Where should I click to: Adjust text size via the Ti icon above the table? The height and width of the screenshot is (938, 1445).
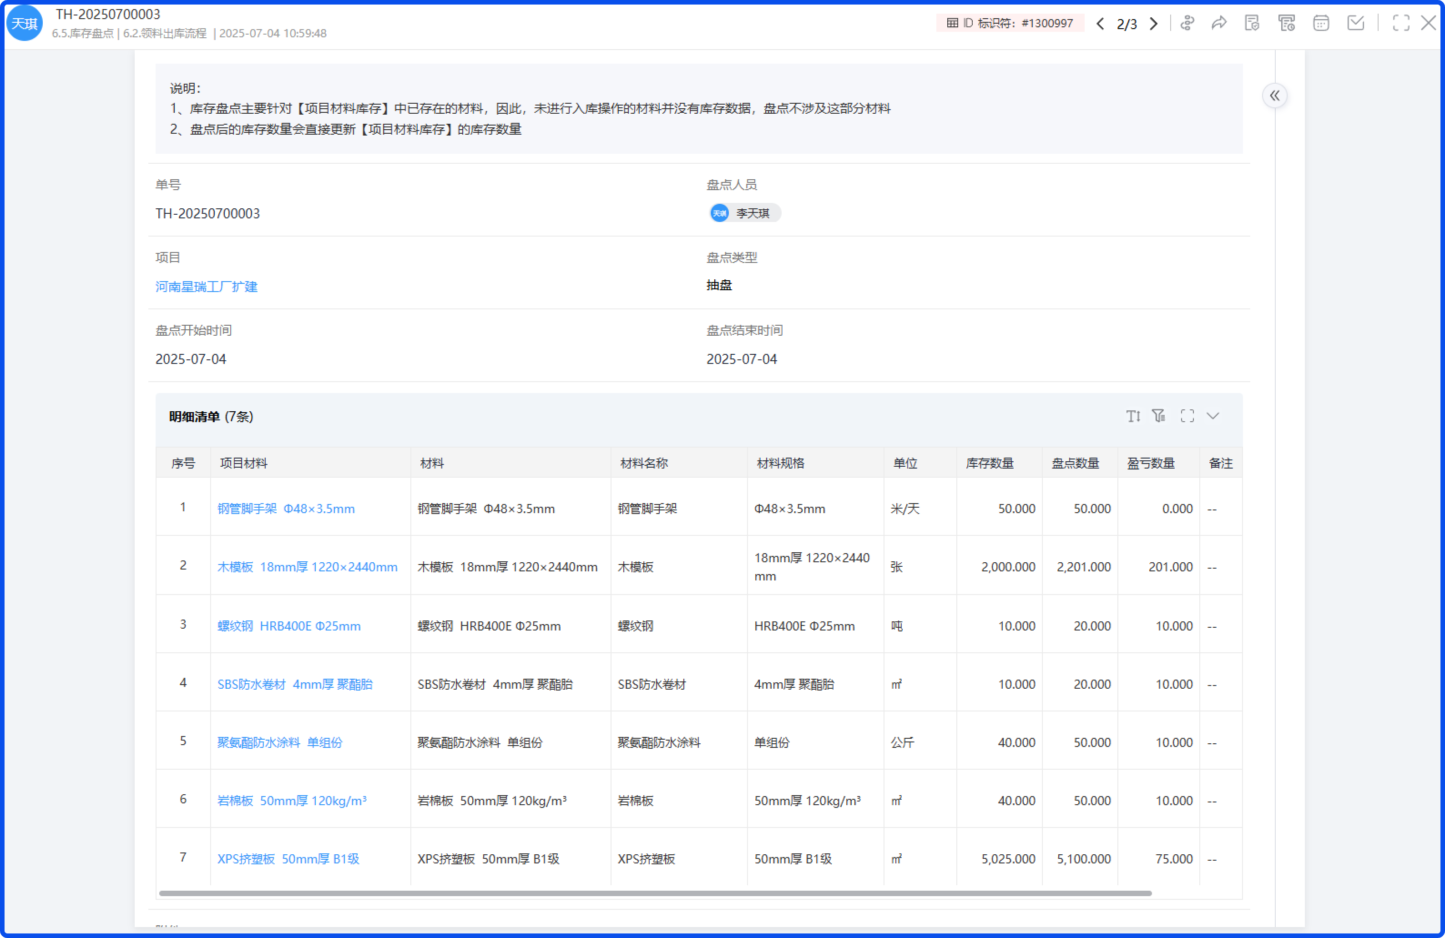[1133, 416]
